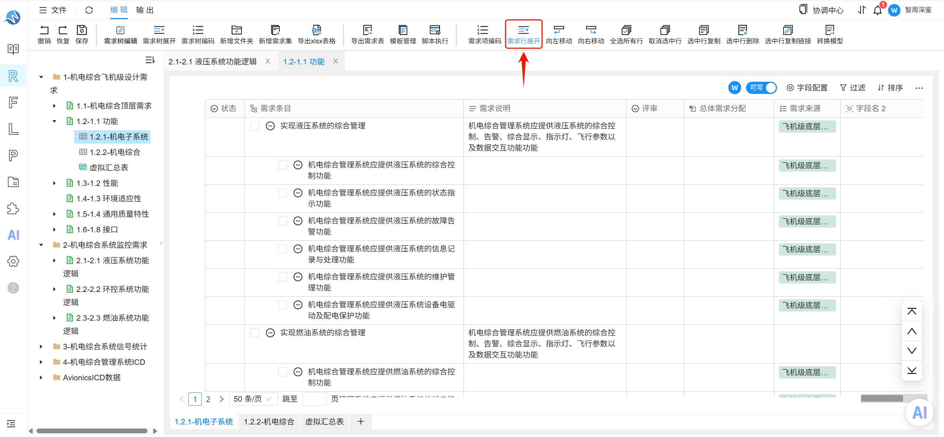Open the 模板管理 tool
The height and width of the screenshot is (437, 944).
[403, 35]
